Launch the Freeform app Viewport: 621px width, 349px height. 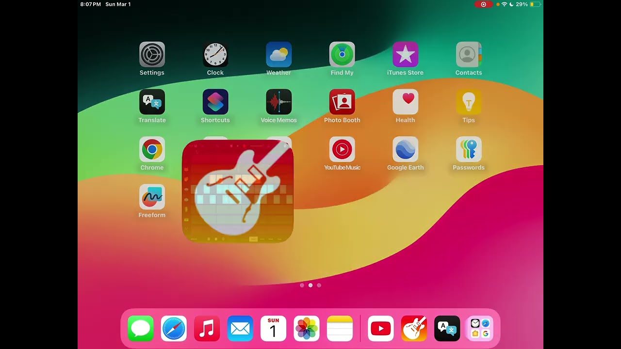pos(152,197)
